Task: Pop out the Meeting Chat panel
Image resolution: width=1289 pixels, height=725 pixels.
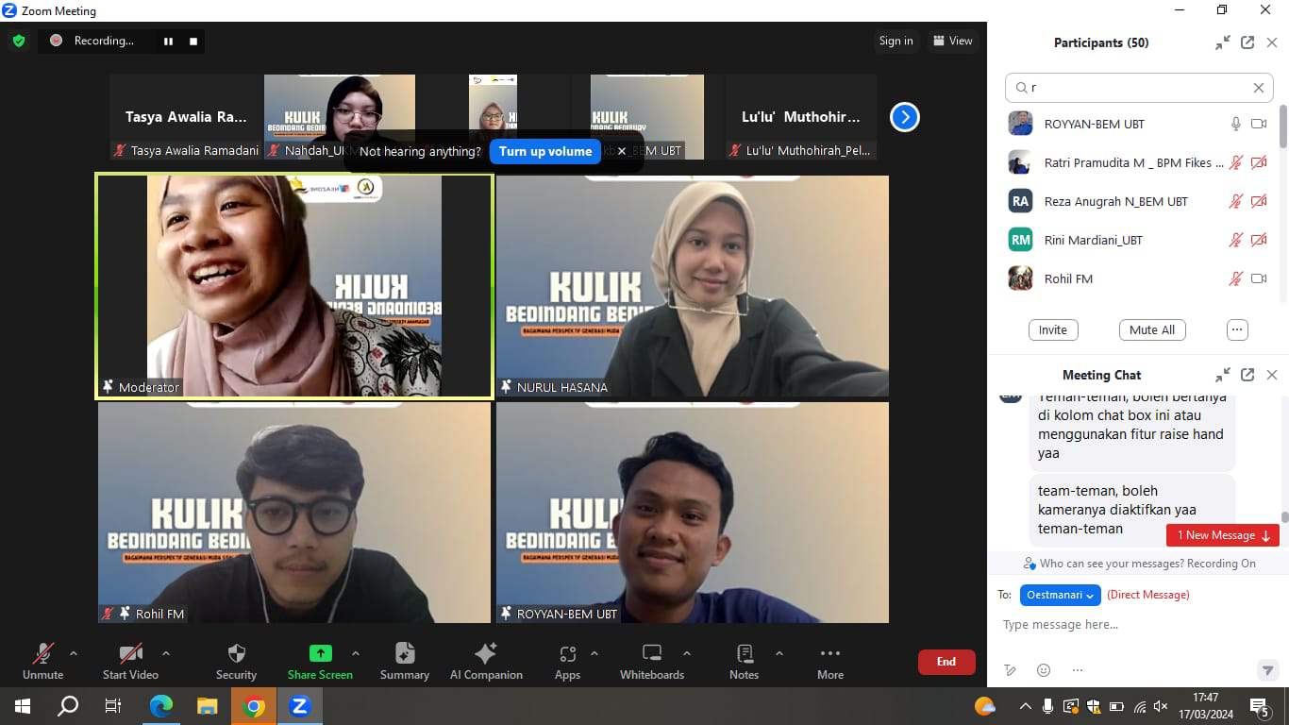Action: click(1247, 375)
